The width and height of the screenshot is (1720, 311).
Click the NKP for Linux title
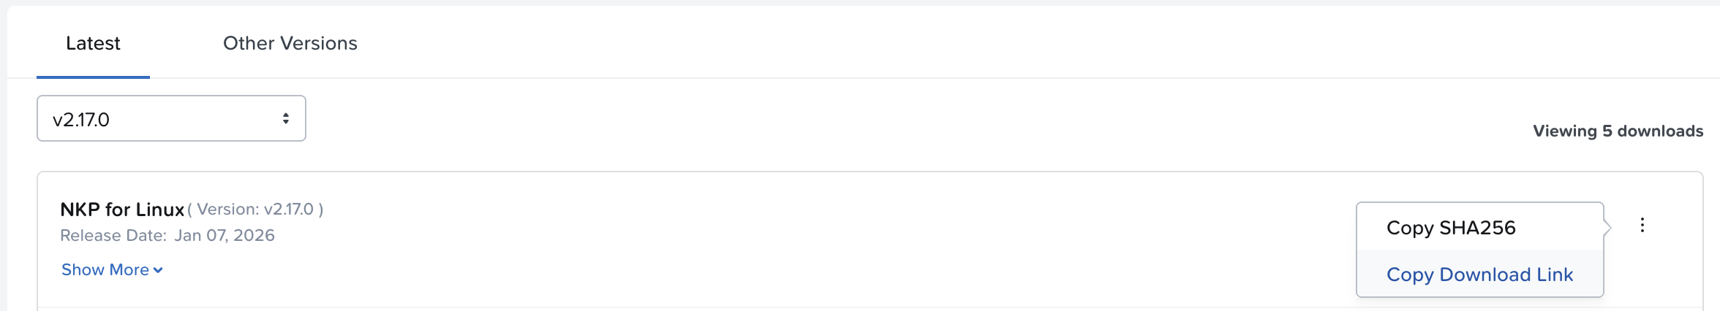122,210
